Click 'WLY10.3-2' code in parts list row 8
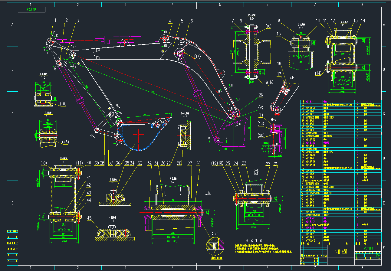 coord(310,218)
